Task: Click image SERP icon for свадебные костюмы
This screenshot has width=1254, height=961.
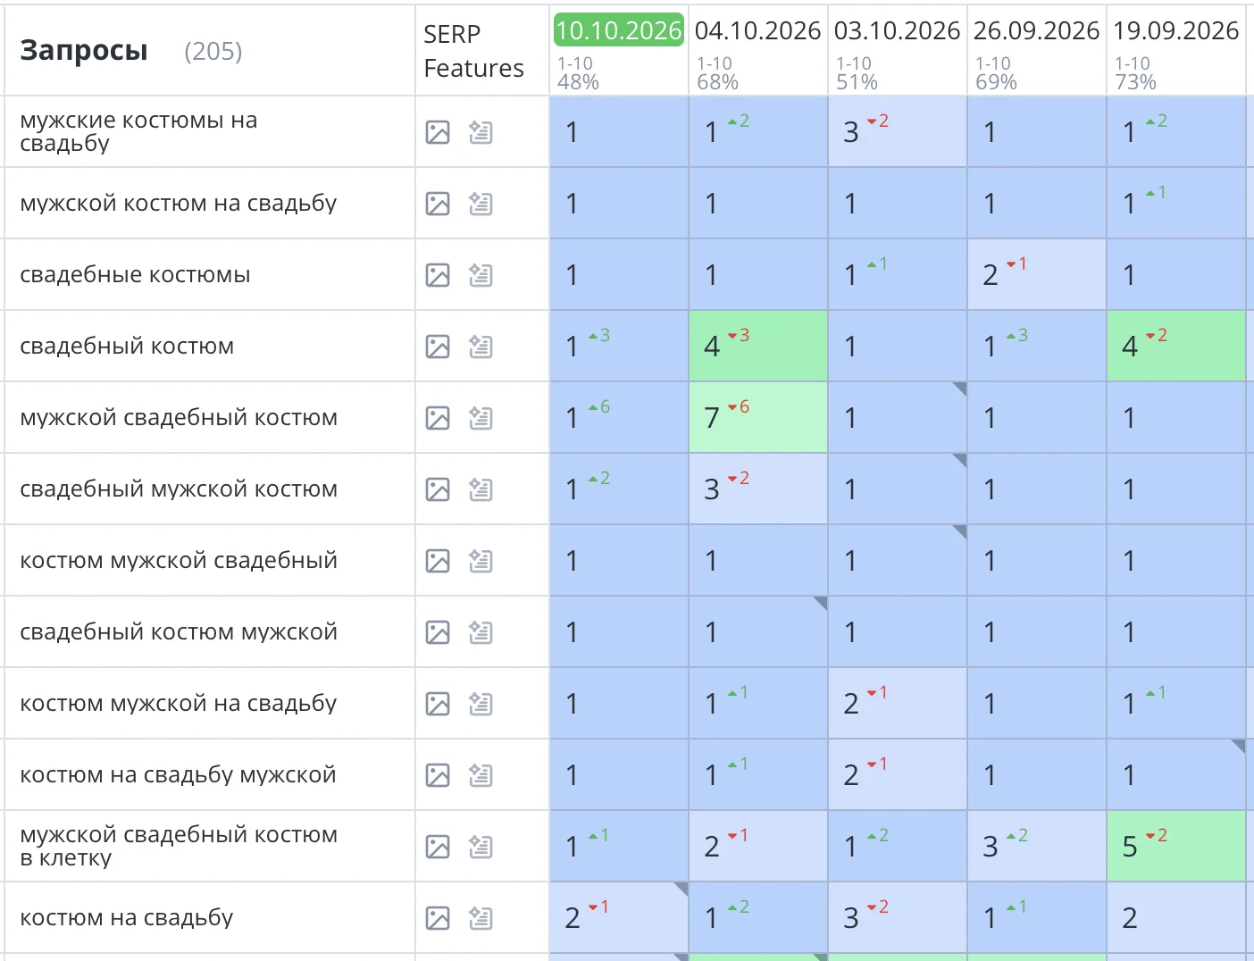Action: point(438,275)
